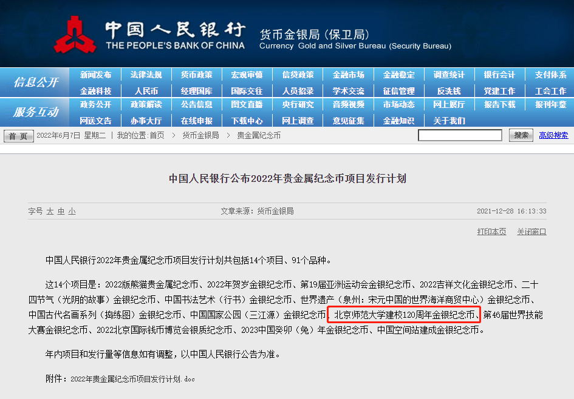Click the 信息公开 section header

pos(35,82)
